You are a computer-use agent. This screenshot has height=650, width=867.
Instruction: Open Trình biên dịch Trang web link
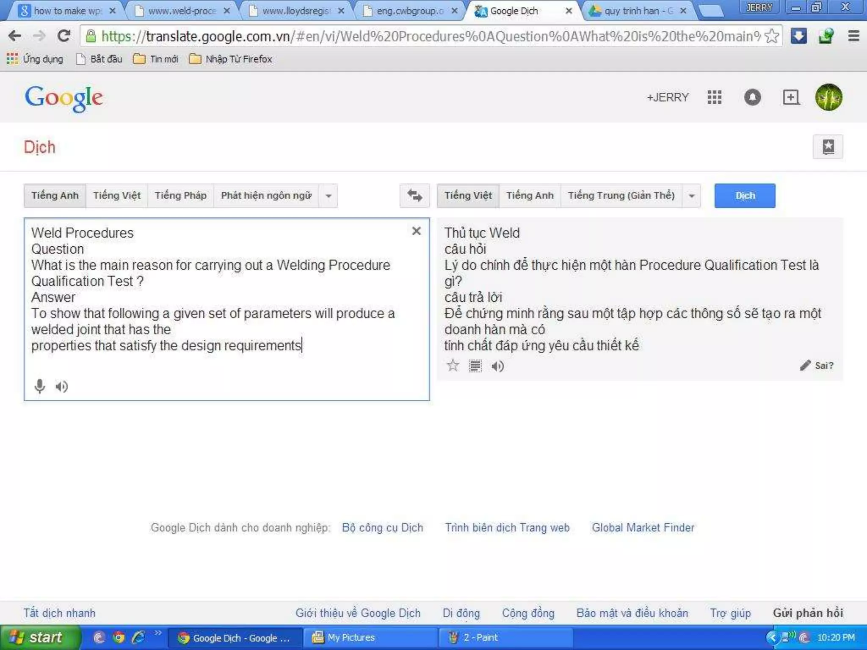(507, 528)
